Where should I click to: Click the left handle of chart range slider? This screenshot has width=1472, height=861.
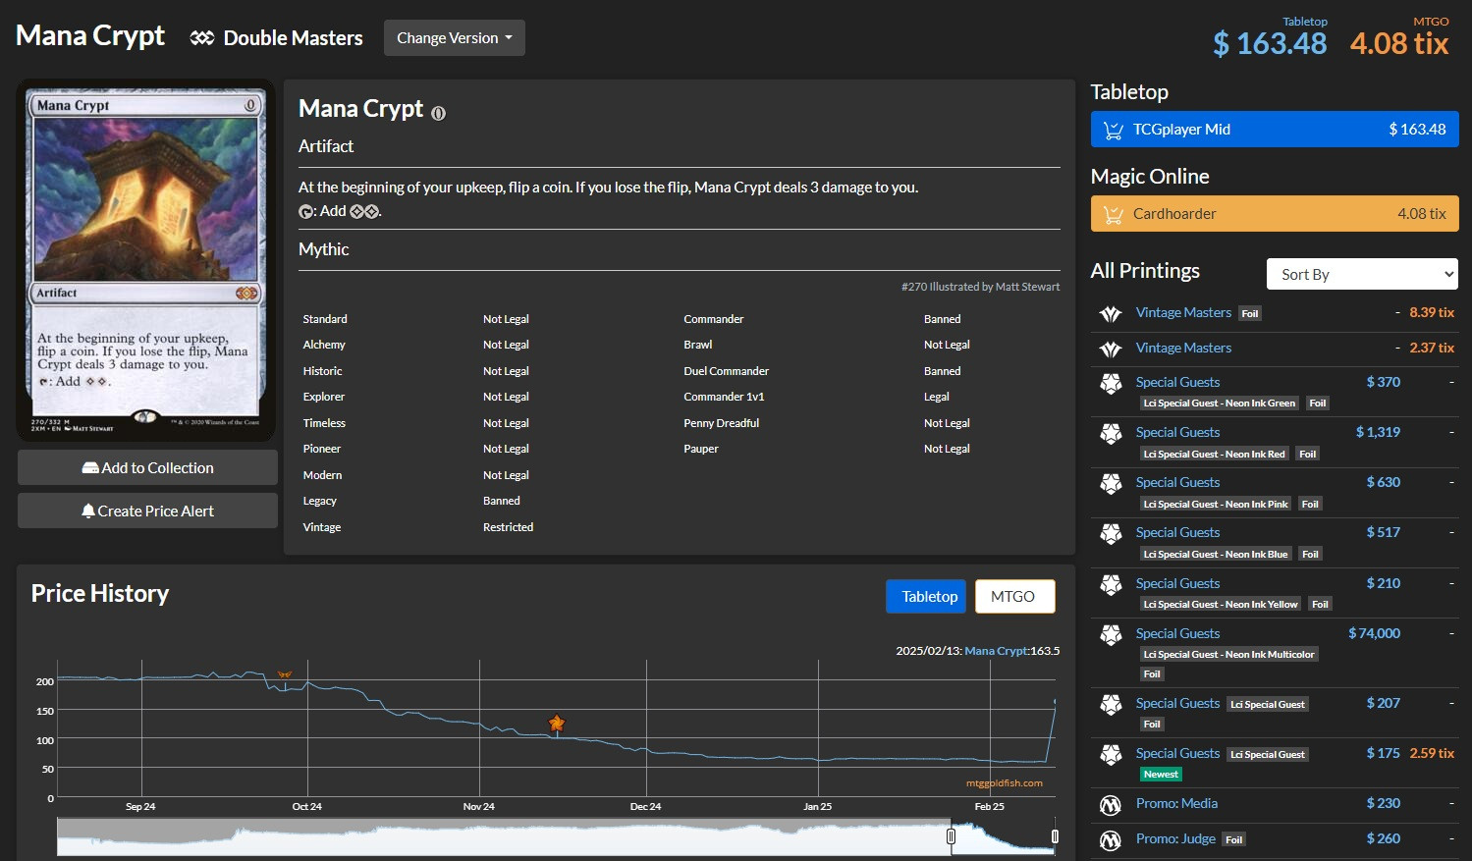coord(951,836)
